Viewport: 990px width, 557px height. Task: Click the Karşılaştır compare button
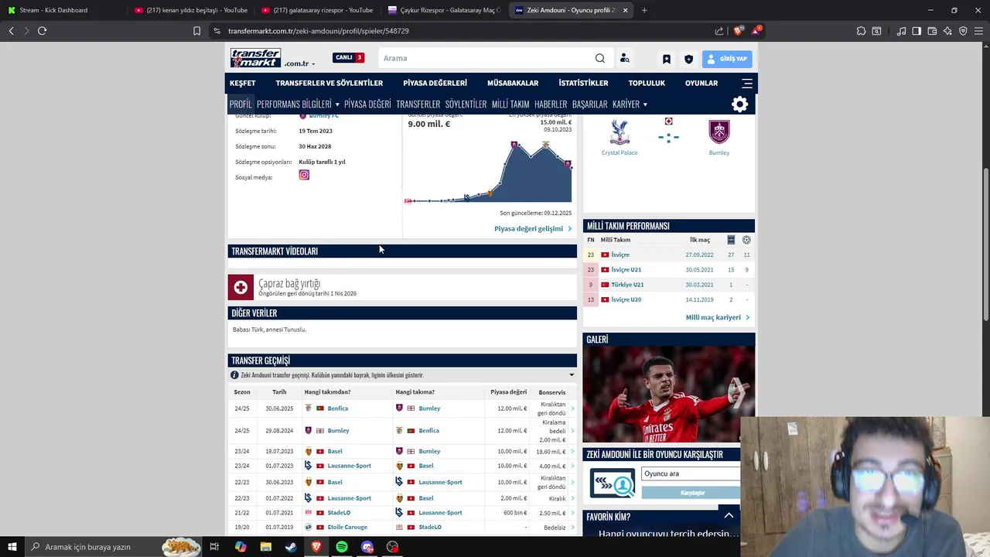(691, 493)
